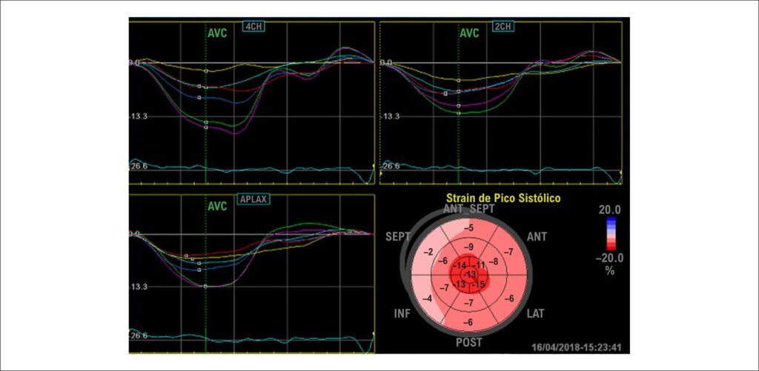Click the percent unit under the color scale
This screenshot has height=371, width=759.
[x=609, y=271]
